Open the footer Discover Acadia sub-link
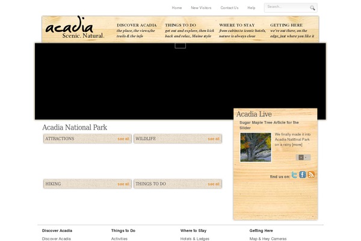The image size is (361, 241). [57, 239]
